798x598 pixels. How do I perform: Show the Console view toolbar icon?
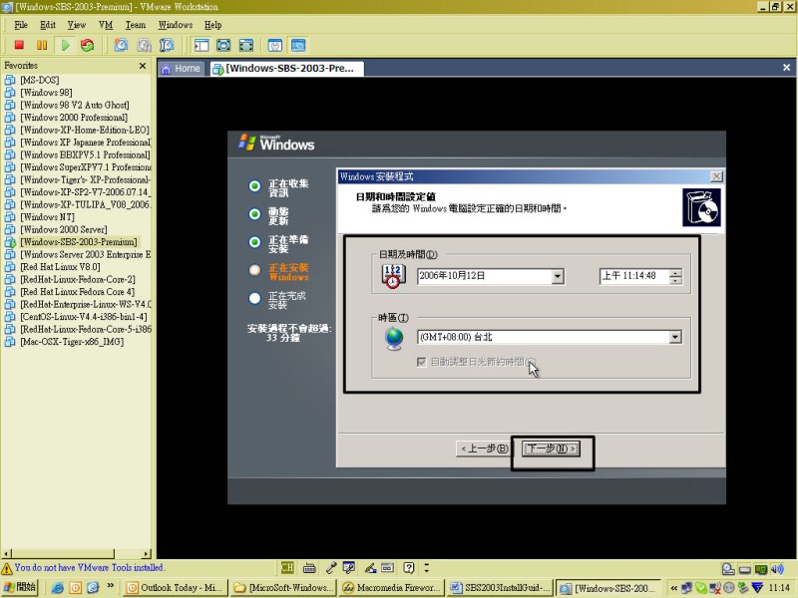pyautogui.click(x=298, y=45)
